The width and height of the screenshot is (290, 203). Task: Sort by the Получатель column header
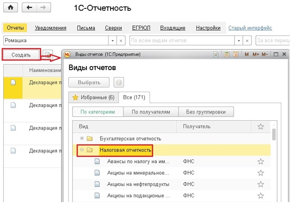tap(214, 126)
